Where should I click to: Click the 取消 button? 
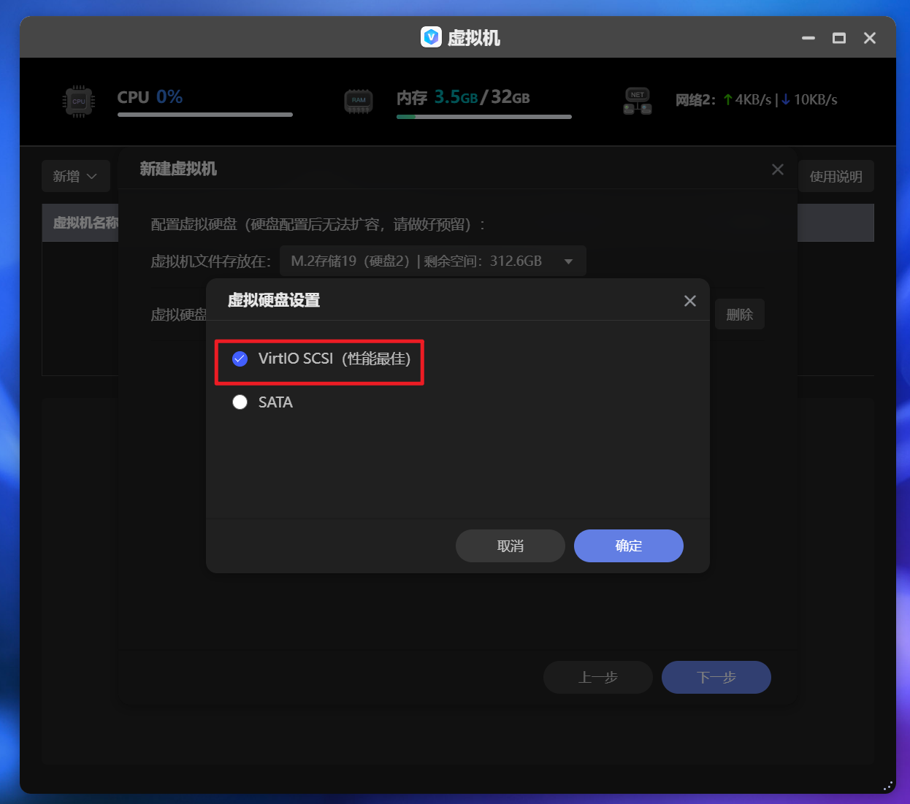[511, 545]
